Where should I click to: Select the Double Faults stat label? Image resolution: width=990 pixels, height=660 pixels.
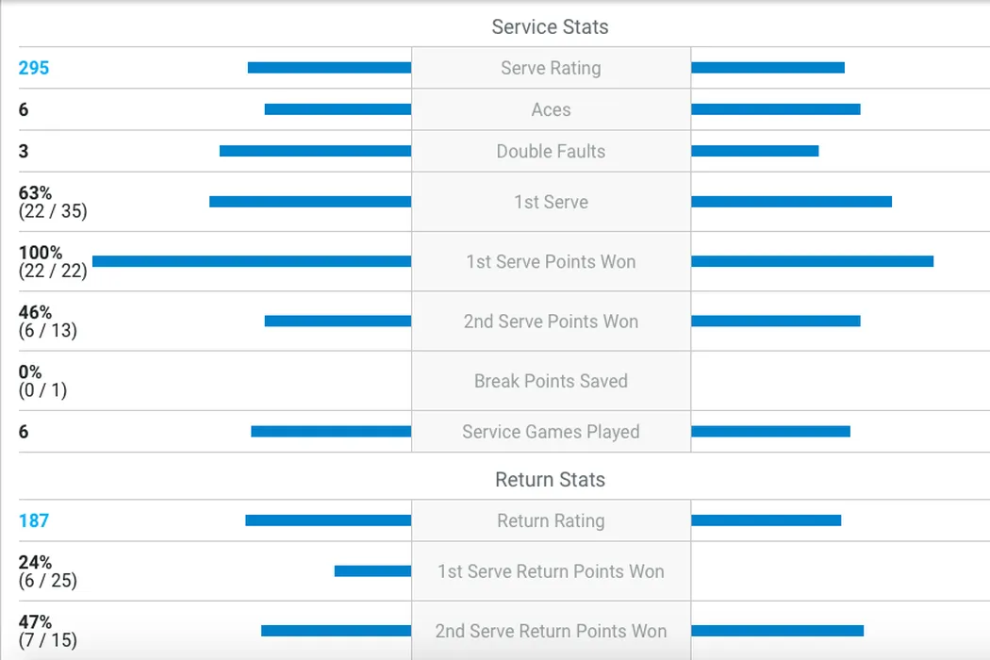click(x=551, y=151)
